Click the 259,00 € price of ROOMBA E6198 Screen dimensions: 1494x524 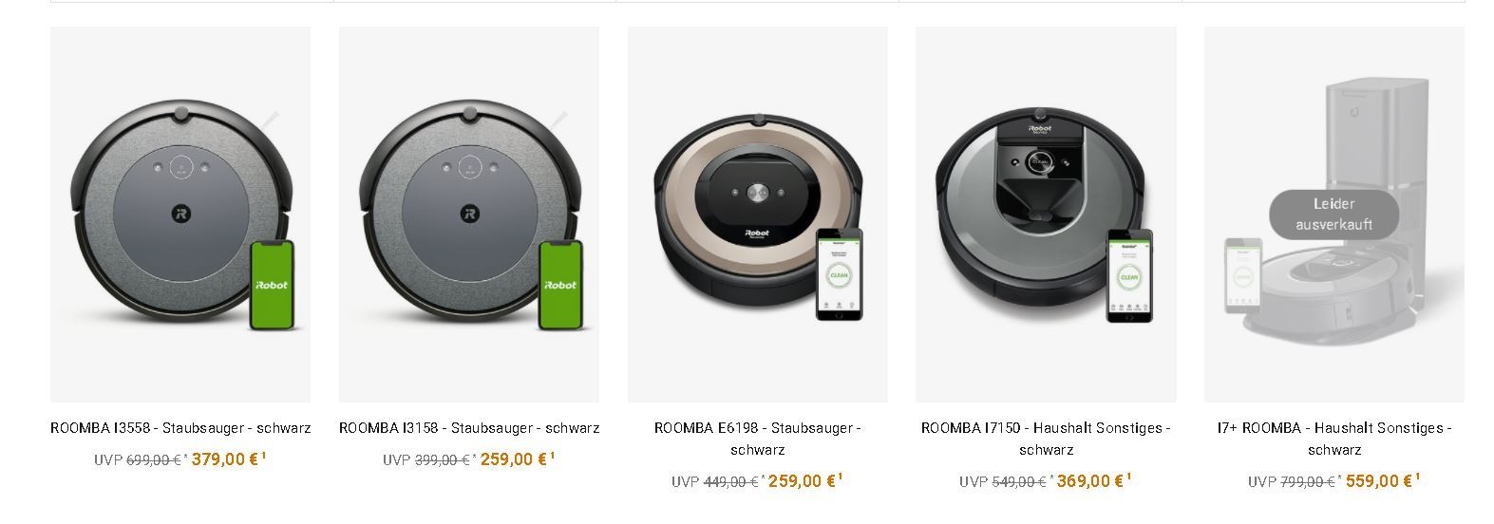click(802, 481)
